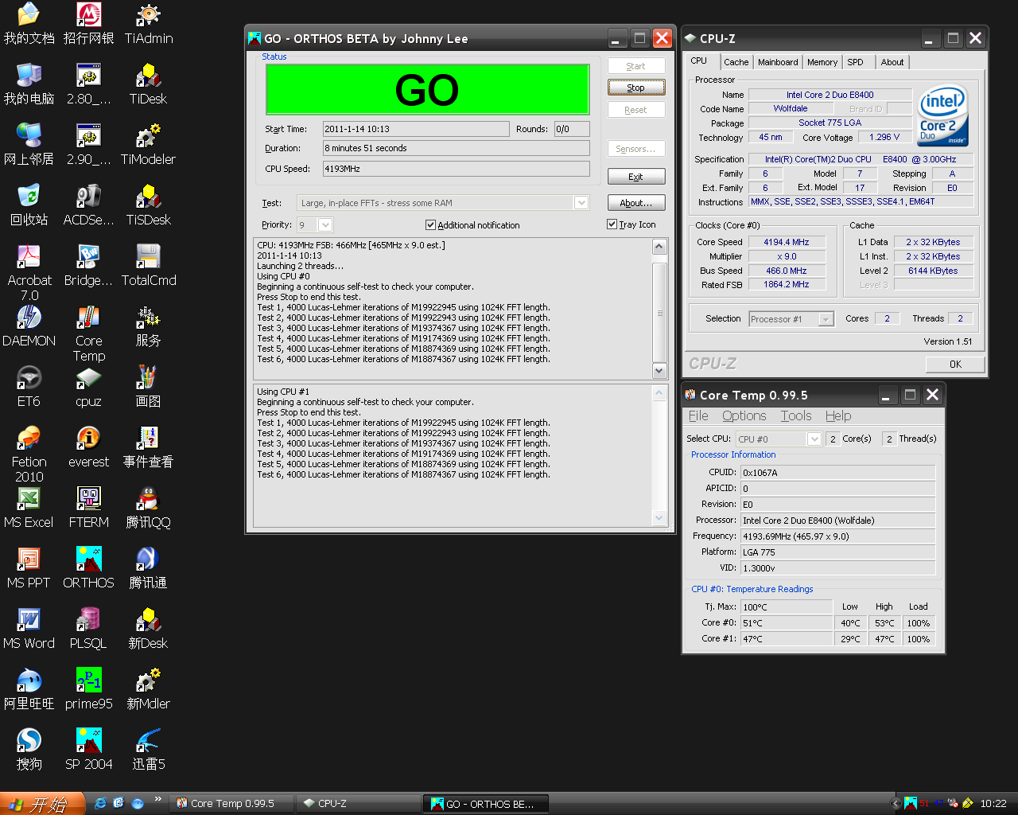Launch MS Word from the desktop
Viewport: 1018px width, 815px height.
pos(29,628)
